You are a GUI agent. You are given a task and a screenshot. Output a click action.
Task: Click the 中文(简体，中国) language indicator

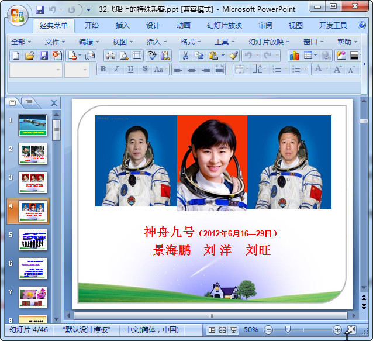click(152, 330)
